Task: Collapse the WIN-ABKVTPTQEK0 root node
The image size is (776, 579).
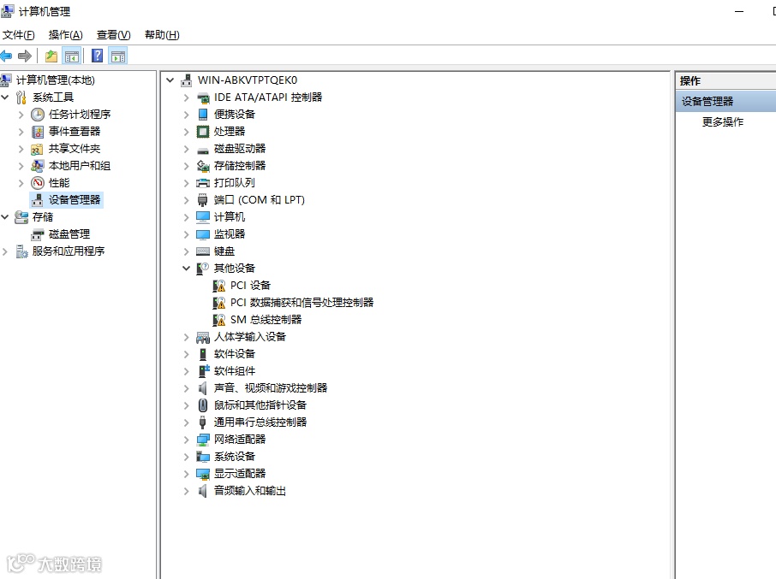Action: pos(170,80)
